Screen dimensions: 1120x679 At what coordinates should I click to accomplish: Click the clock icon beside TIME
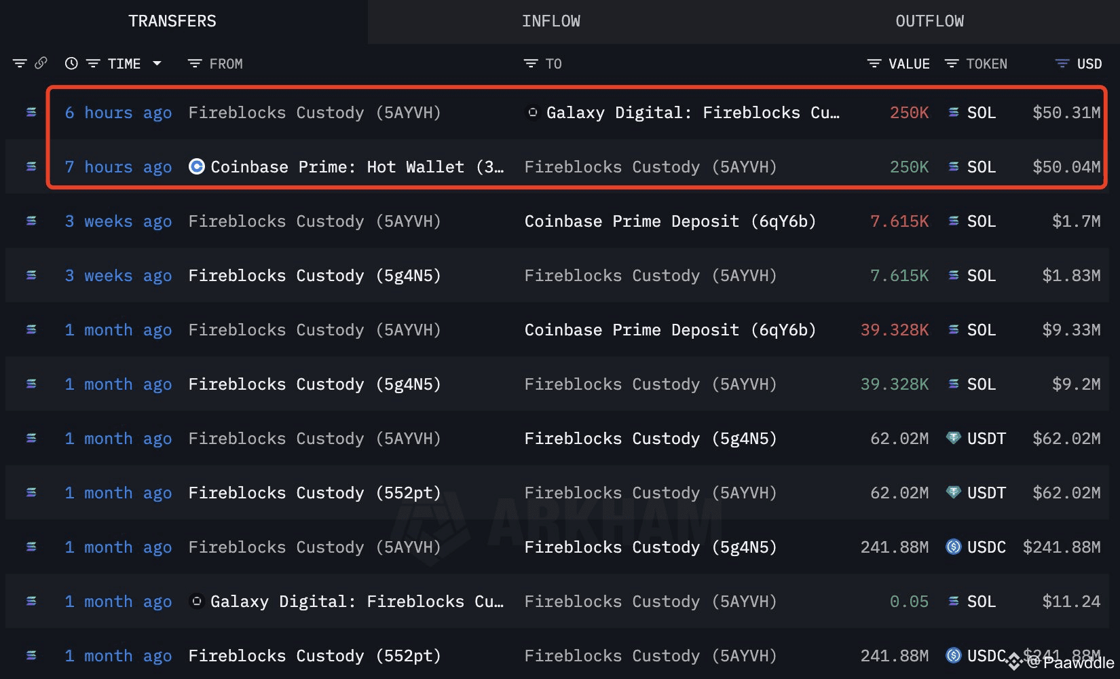click(x=71, y=63)
